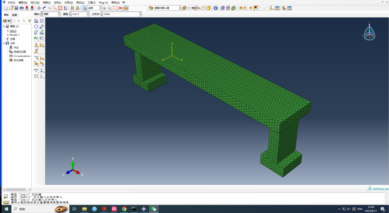This screenshot has width=389, height=213.
Task: Click the cycle views arrows icon
Action: coord(65,8)
